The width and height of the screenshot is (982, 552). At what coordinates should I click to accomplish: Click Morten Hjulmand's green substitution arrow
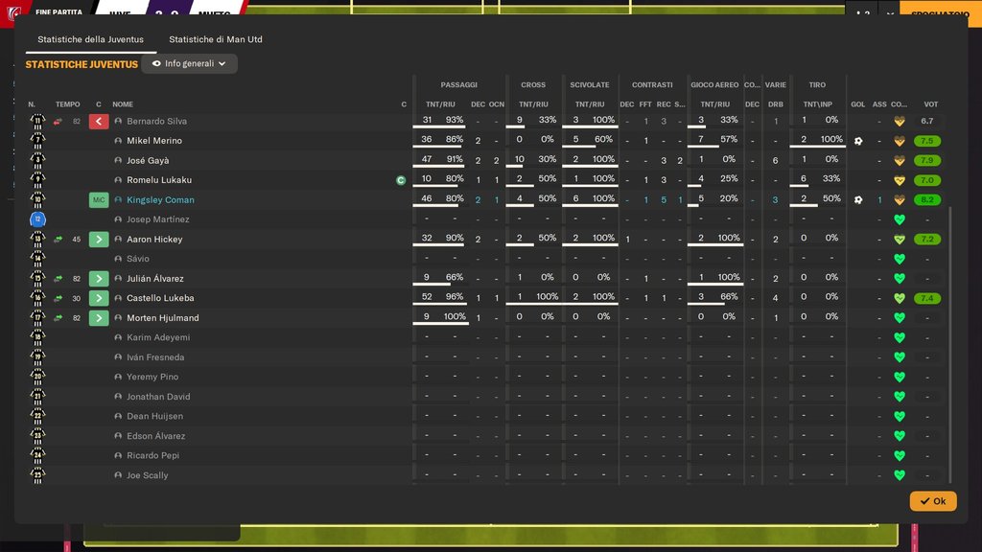pyautogui.click(x=99, y=318)
